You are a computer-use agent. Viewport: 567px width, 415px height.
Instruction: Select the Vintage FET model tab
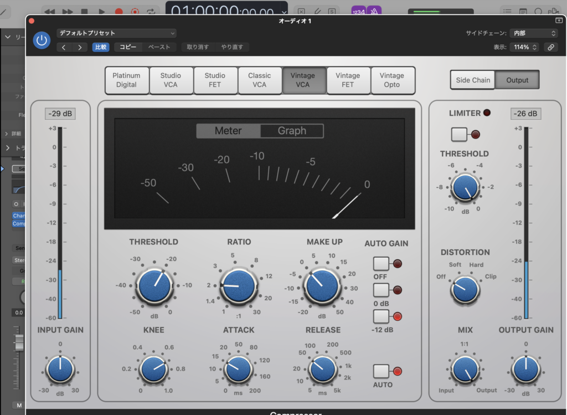tap(348, 80)
